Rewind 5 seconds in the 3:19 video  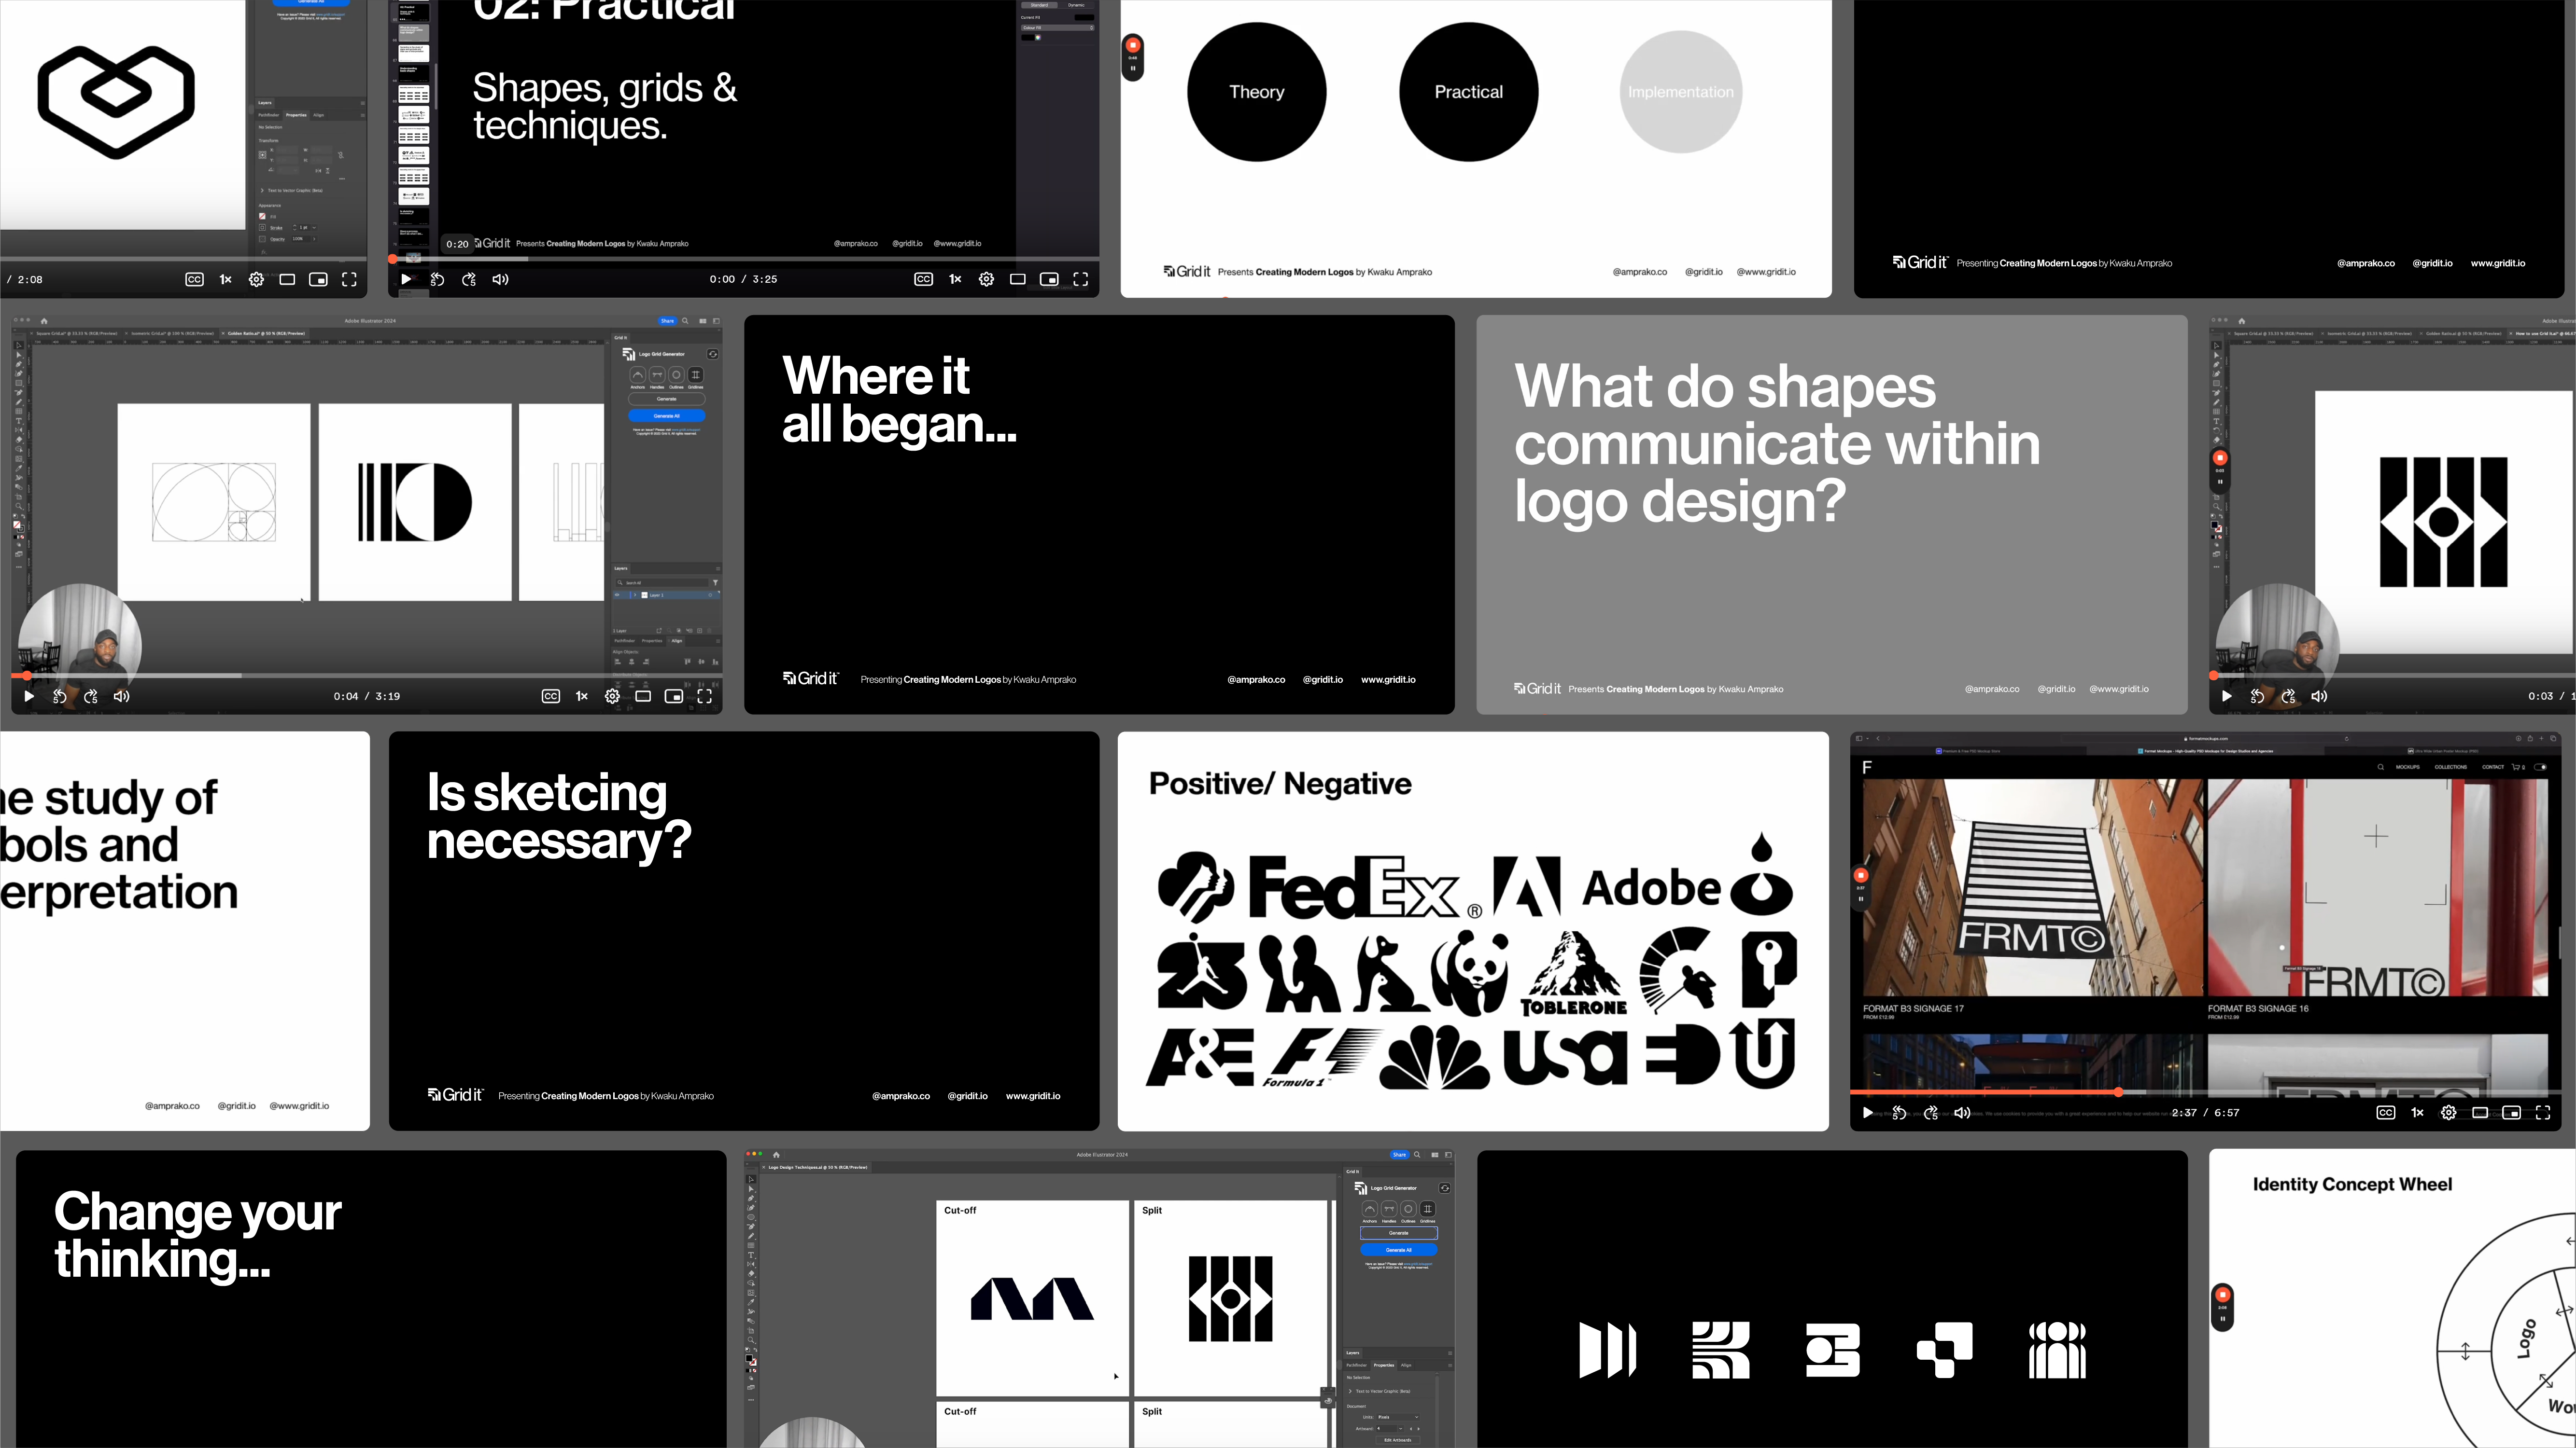coord(60,697)
